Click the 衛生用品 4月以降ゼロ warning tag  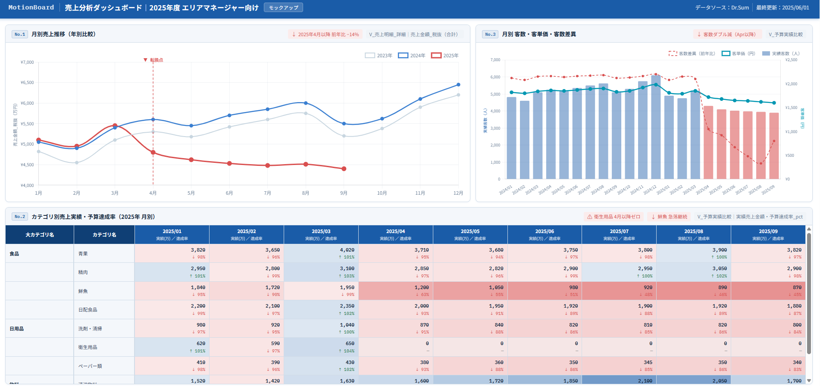613,217
